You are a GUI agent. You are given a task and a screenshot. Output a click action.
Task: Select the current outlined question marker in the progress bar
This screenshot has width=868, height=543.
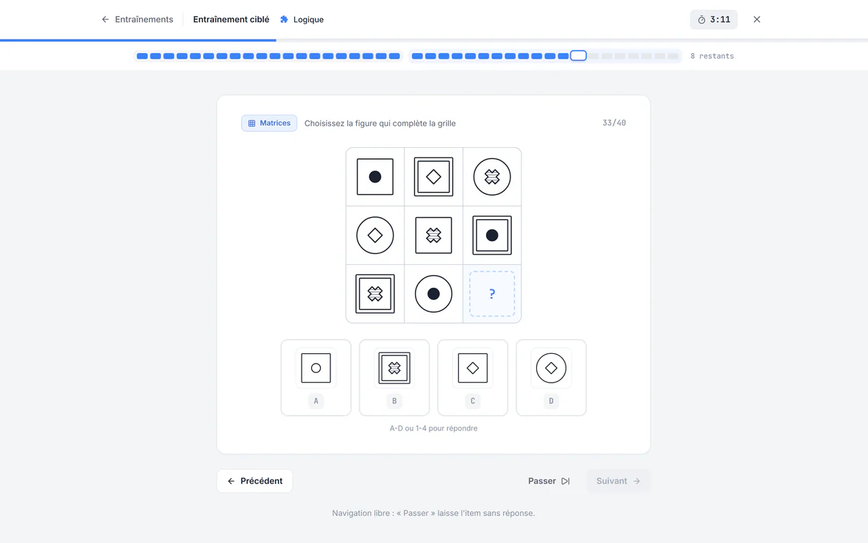[578, 56]
